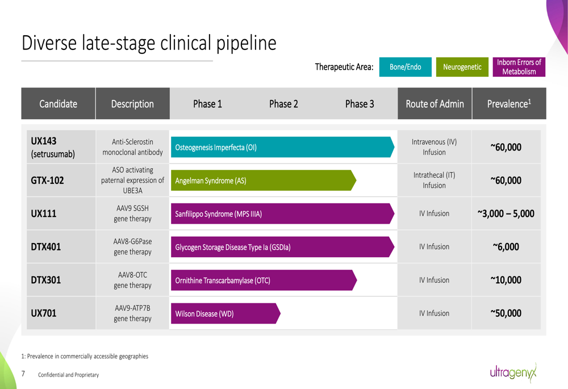
Task: Select the Neurogenetic legend box
Action: pyautogui.click(x=462, y=67)
